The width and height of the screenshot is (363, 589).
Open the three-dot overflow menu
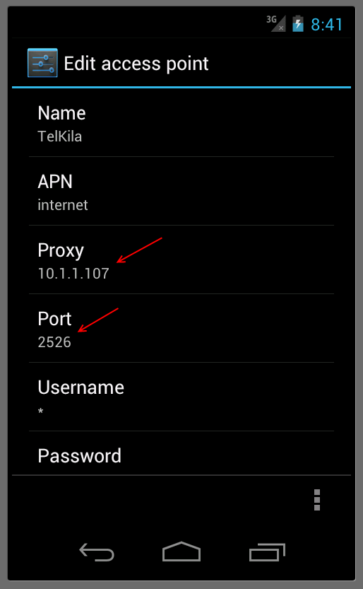pyautogui.click(x=317, y=500)
